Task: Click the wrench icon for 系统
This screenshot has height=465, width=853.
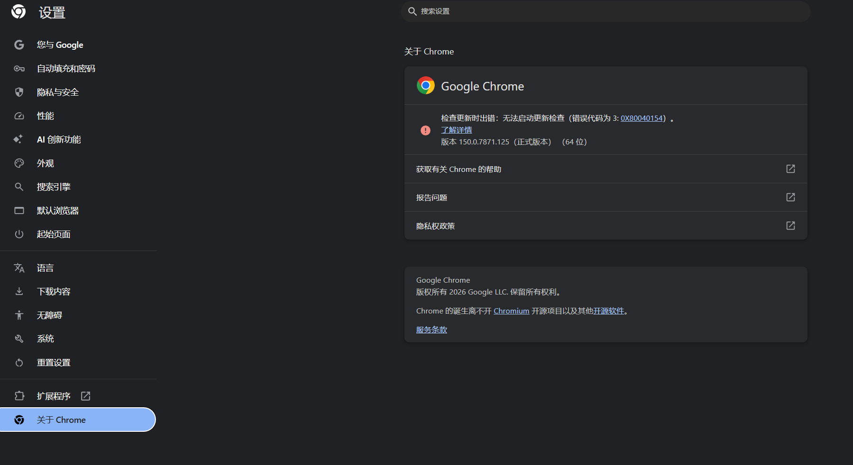Action: pos(19,339)
